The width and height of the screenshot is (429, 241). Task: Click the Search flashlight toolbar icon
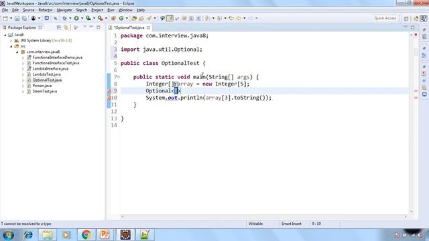pos(149,18)
